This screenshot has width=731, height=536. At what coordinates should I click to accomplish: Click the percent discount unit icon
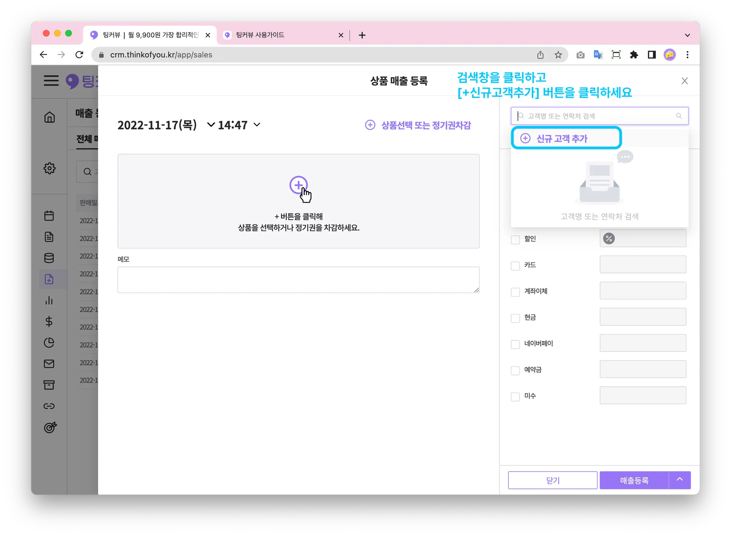click(609, 238)
